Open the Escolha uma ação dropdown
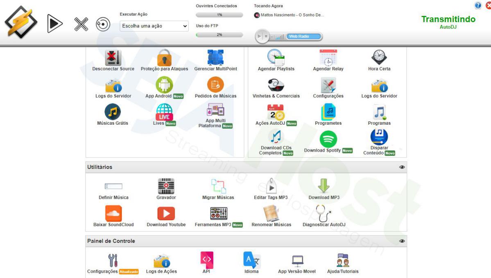Image resolution: width=491 pixels, height=278 pixels. point(154,26)
